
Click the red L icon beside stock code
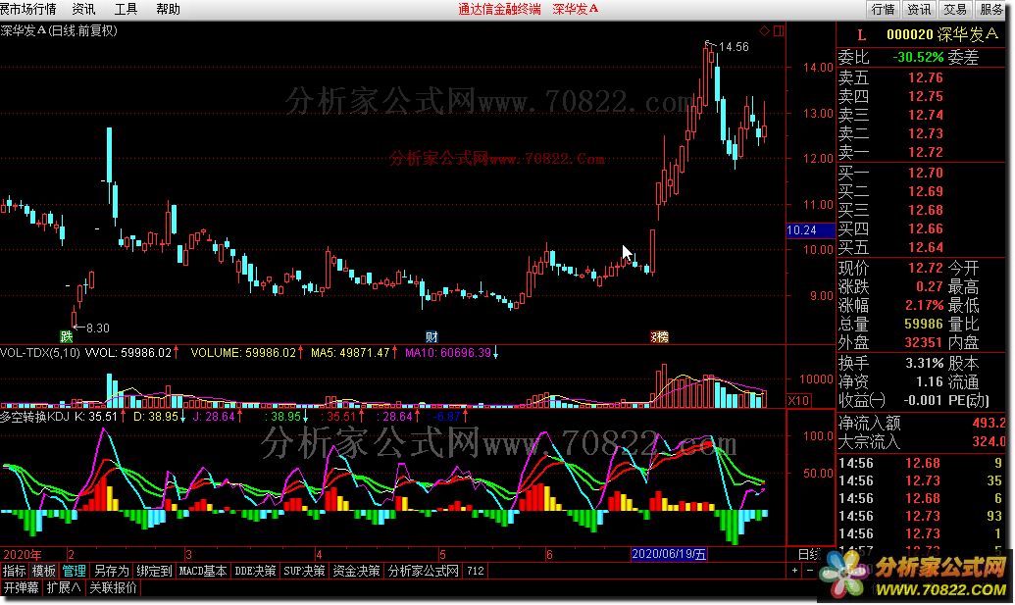point(861,35)
